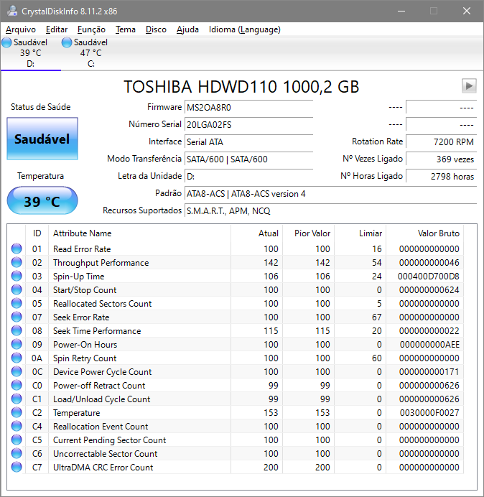Click the ID column header

pyautogui.click(x=37, y=233)
